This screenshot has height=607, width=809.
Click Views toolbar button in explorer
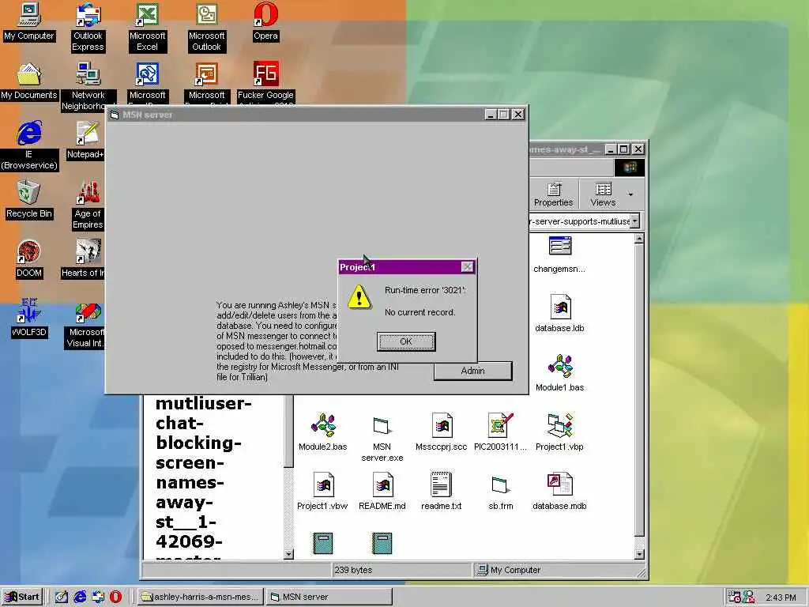(603, 194)
